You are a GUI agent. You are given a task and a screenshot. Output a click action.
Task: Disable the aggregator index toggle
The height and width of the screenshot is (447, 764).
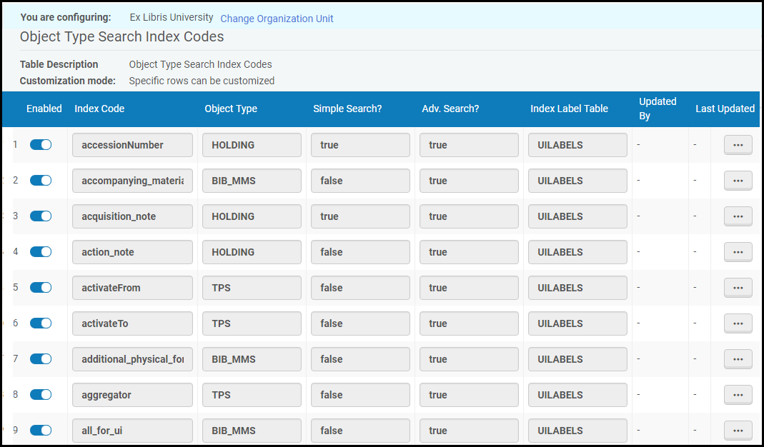pyautogui.click(x=41, y=394)
